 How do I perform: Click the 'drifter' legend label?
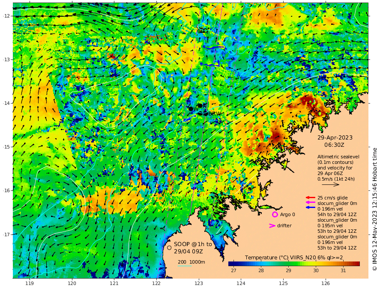284,226
